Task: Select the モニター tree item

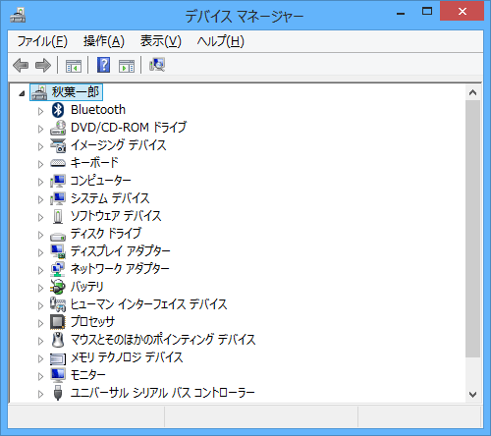Action: click(x=87, y=375)
